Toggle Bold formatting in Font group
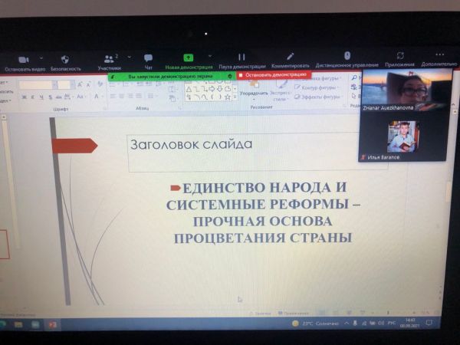Image resolution: width=460 pixels, height=345 pixels. pyautogui.click(x=24, y=97)
